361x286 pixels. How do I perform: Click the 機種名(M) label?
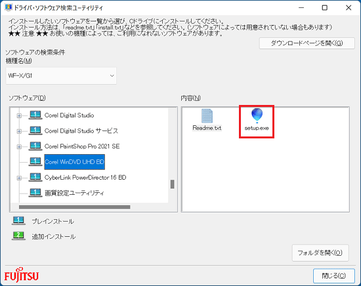[x=18, y=61]
